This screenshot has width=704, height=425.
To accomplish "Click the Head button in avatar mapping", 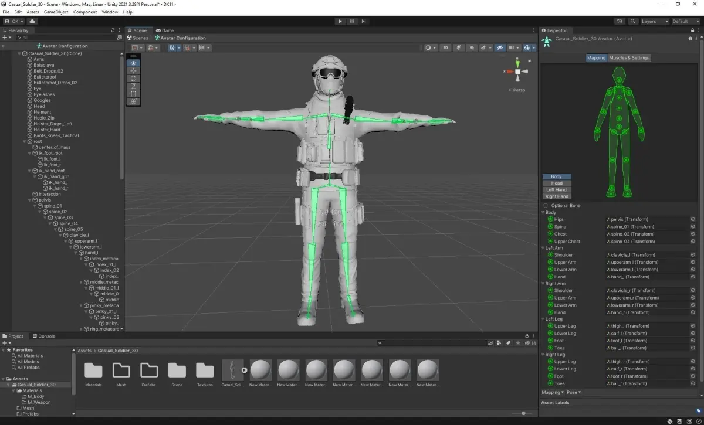I will (556, 183).
